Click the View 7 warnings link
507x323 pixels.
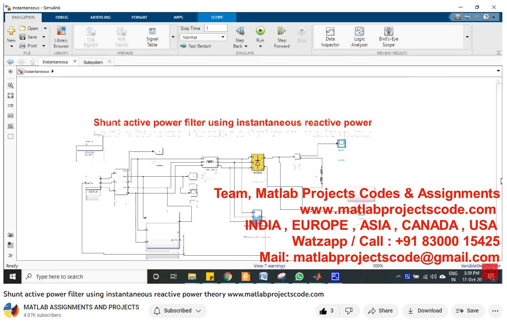click(x=269, y=266)
